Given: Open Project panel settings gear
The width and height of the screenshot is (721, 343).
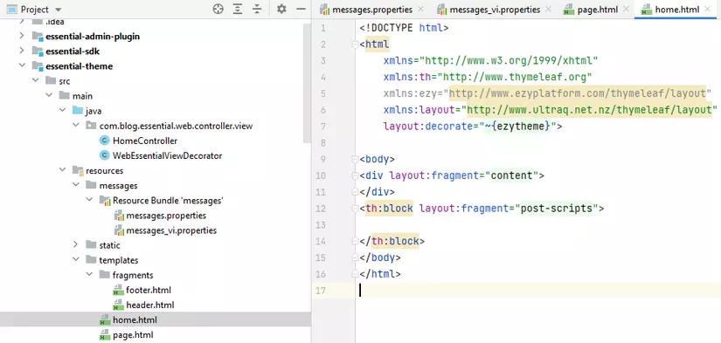Looking at the screenshot, I should [281, 10].
